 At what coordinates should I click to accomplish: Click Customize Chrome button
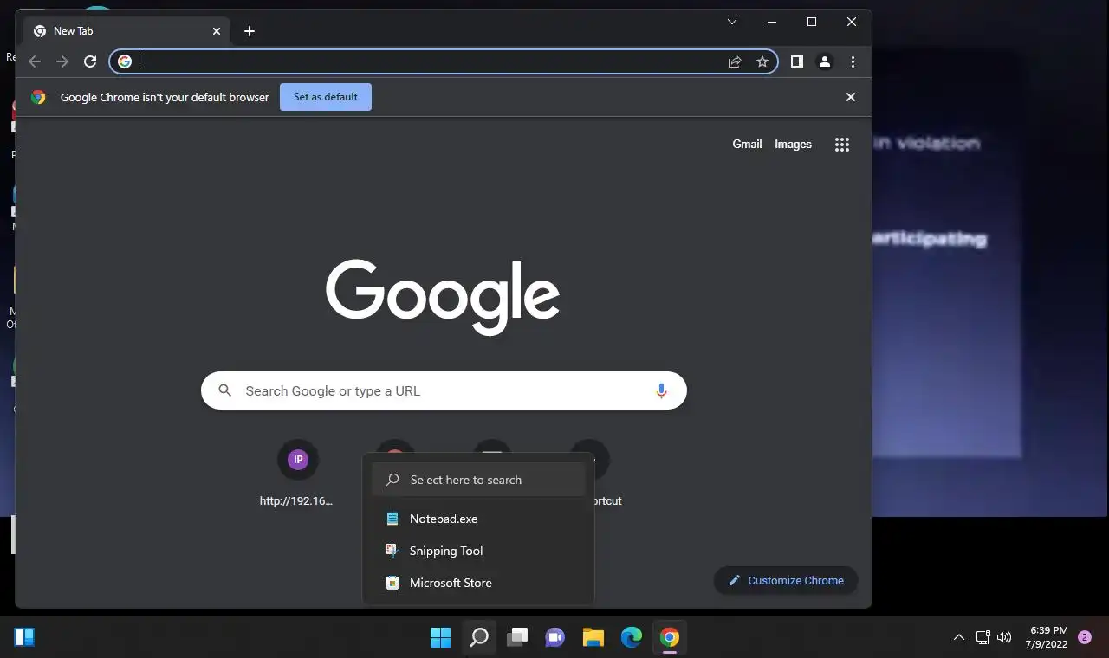[786, 580]
